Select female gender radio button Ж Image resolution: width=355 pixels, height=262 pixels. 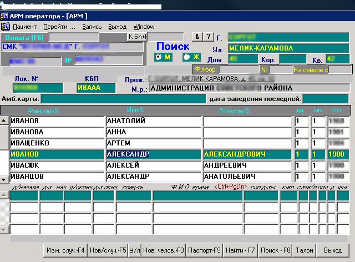coord(187,57)
